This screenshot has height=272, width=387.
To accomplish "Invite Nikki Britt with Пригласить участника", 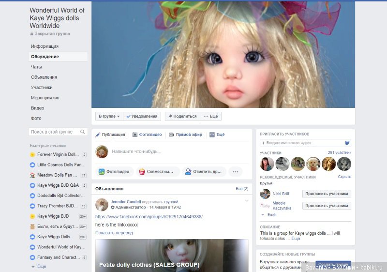I will click(327, 194).
